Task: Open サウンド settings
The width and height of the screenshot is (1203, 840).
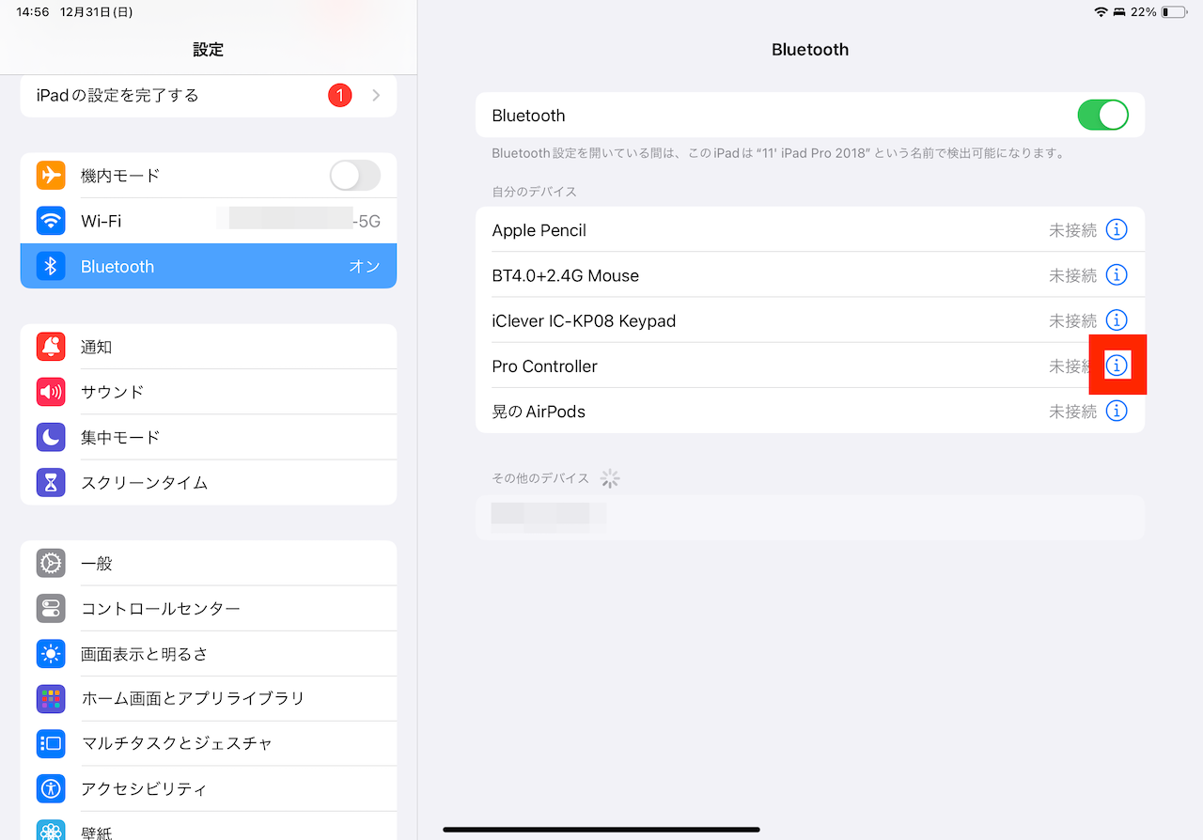Action: point(209,392)
